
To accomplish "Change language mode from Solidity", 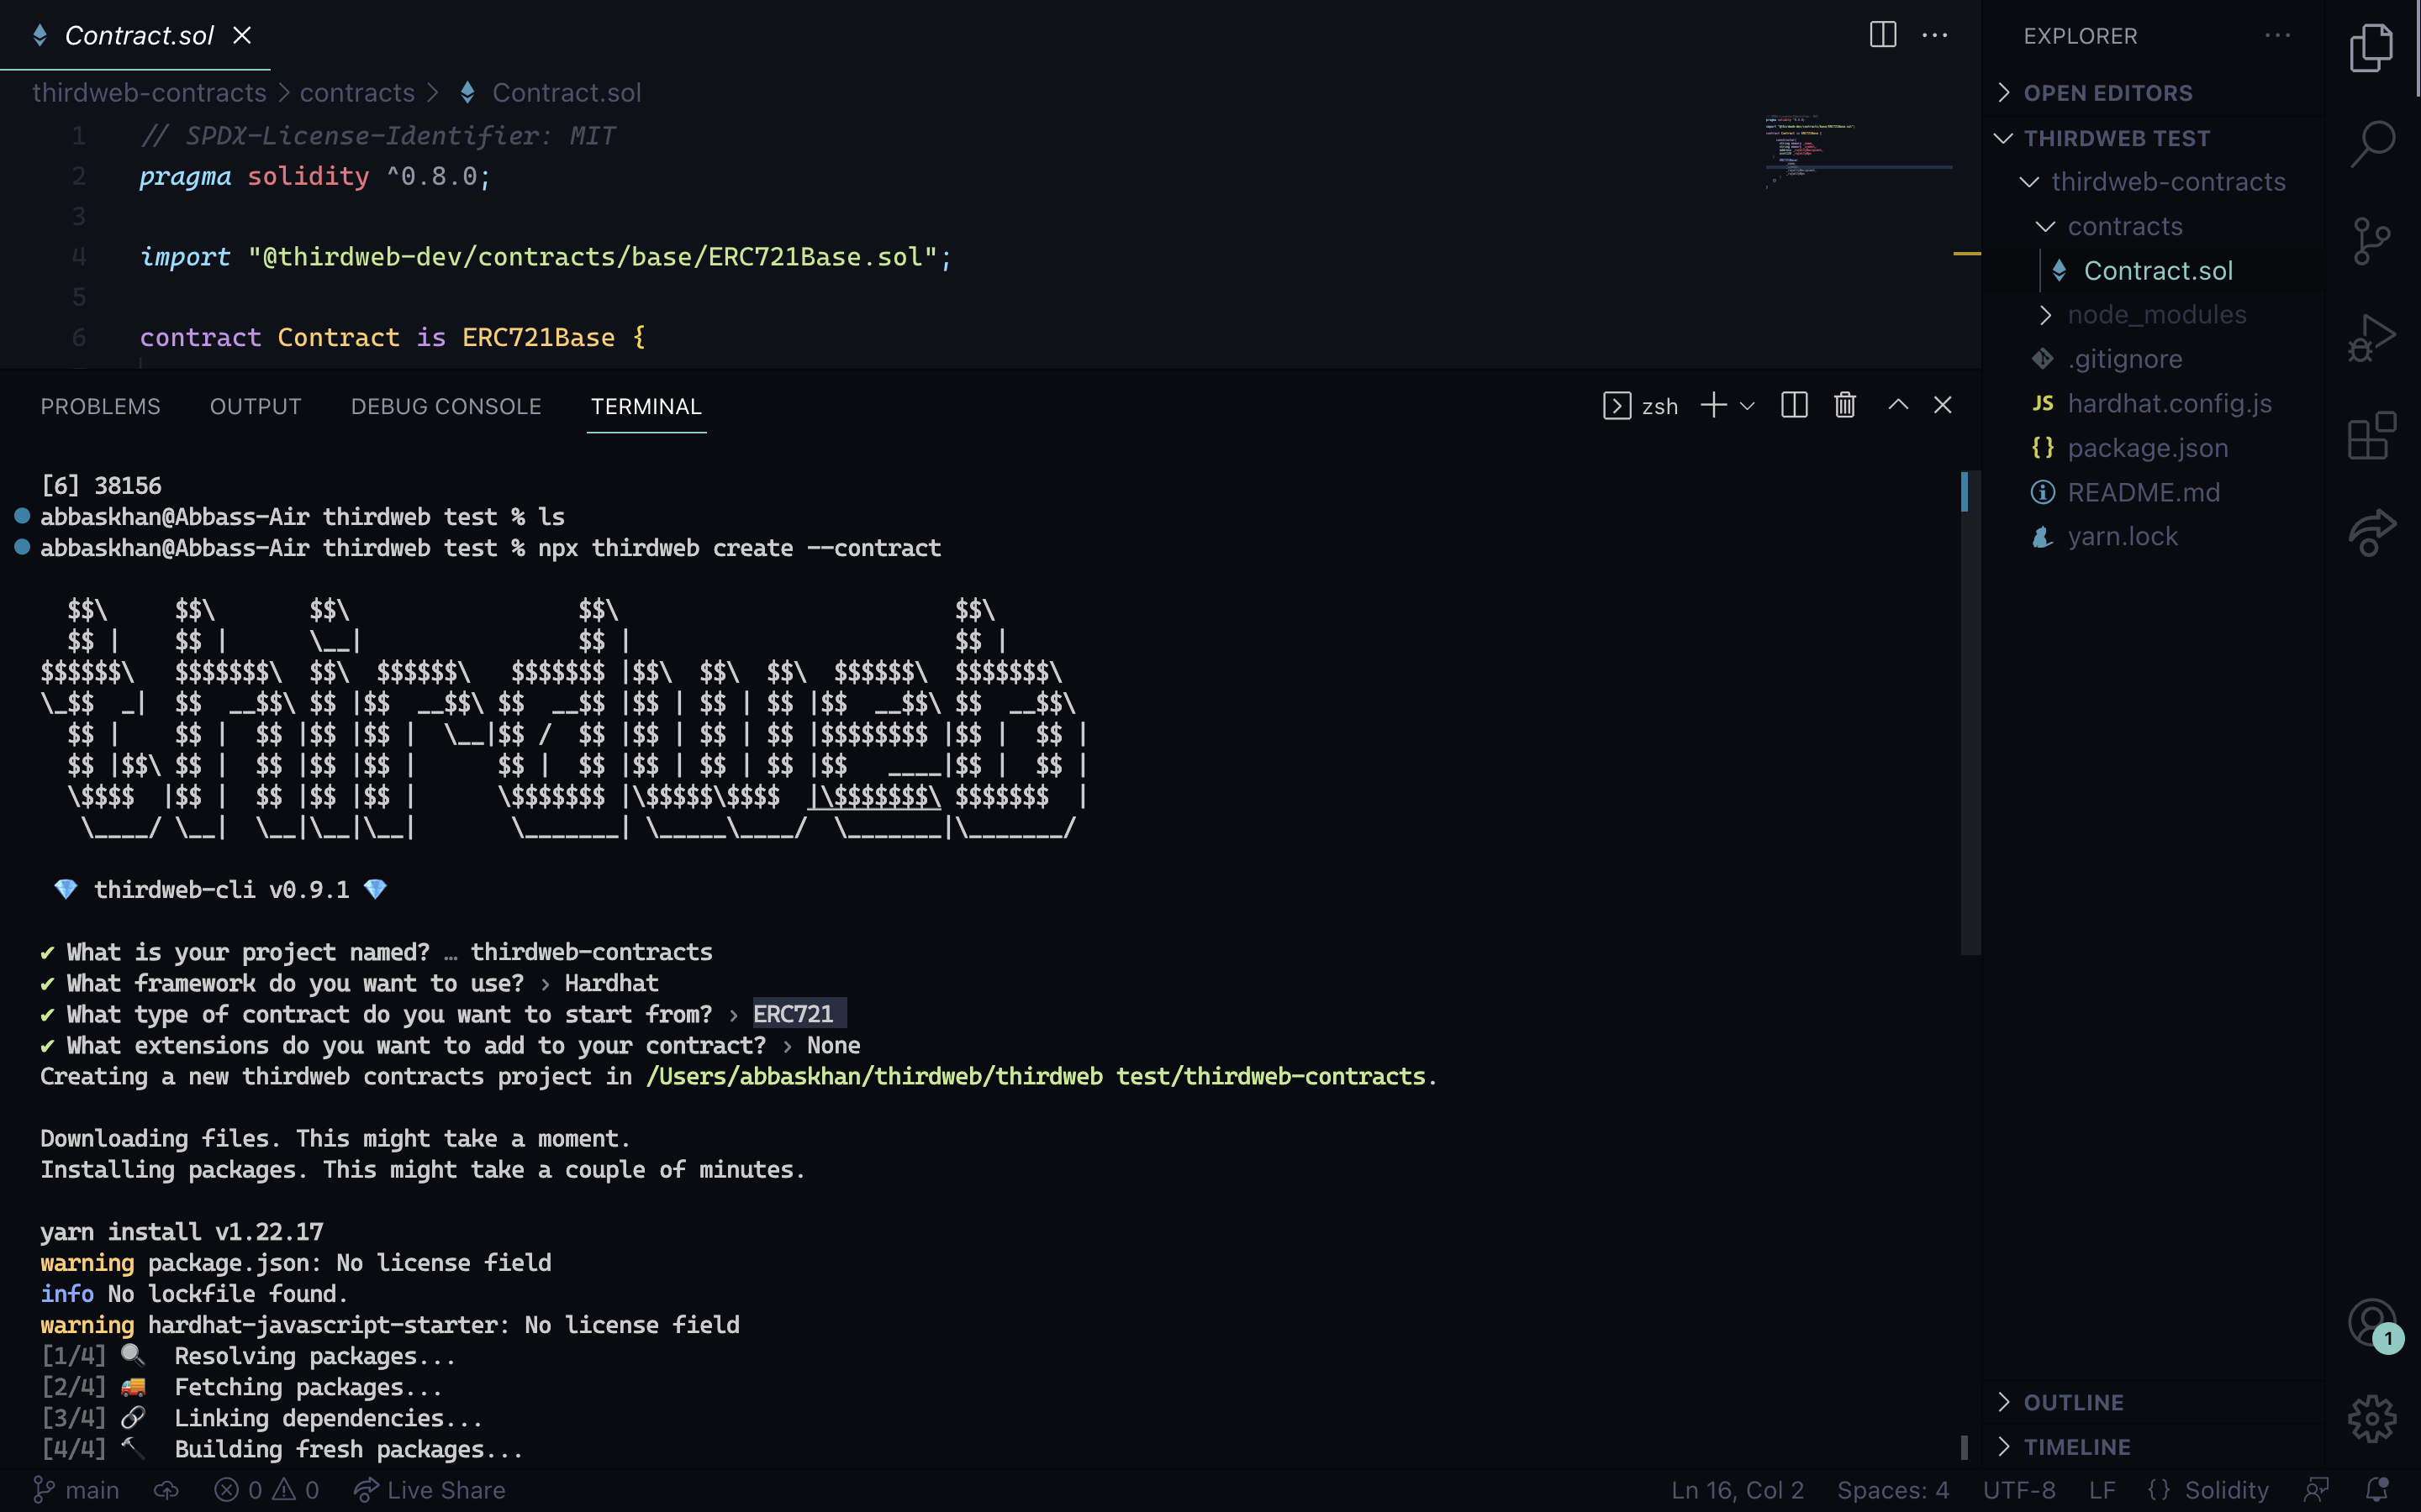I will (x=2225, y=1490).
